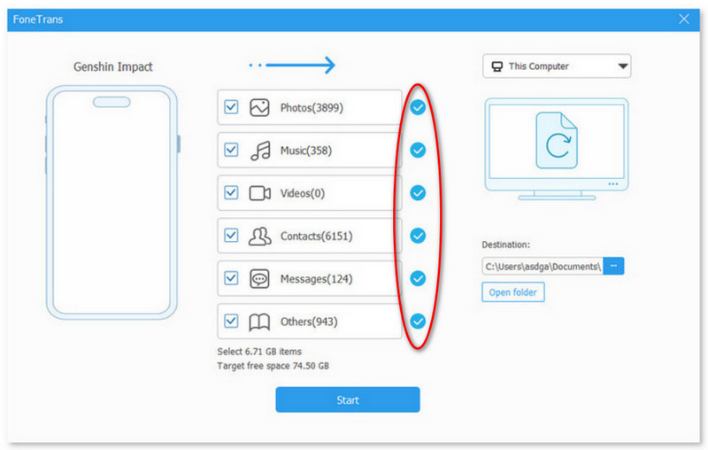Click the Open folder button

513,292
